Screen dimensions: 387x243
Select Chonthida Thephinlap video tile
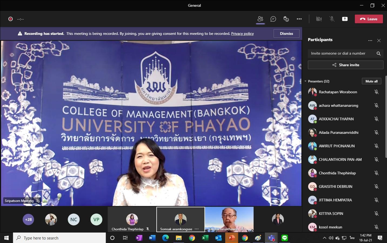tap(132, 219)
